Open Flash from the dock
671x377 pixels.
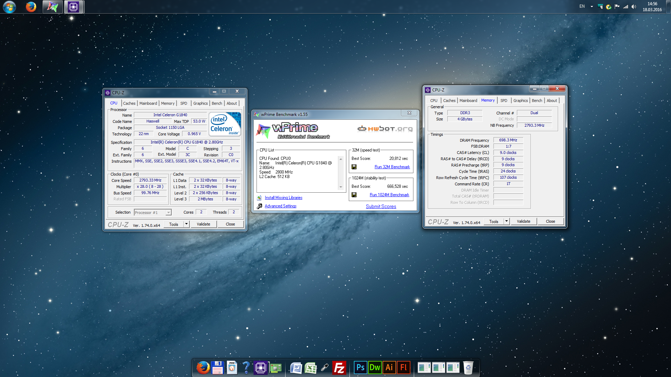point(403,368)
